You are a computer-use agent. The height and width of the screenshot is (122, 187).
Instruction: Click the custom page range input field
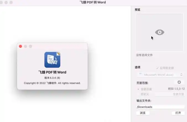pos(170,94)
